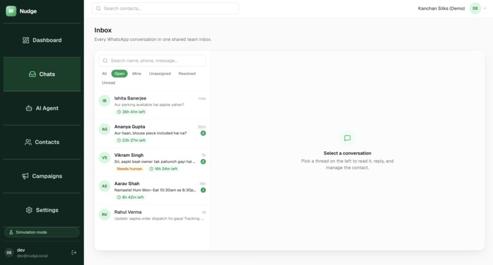The image size is (493, 265).
Task: Click unread count badge on Vikram Singh
Action: tap(203, 162)
